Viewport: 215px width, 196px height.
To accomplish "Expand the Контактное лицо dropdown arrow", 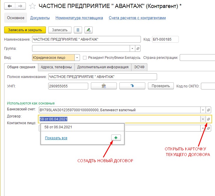I will click(x=203, y=128).
